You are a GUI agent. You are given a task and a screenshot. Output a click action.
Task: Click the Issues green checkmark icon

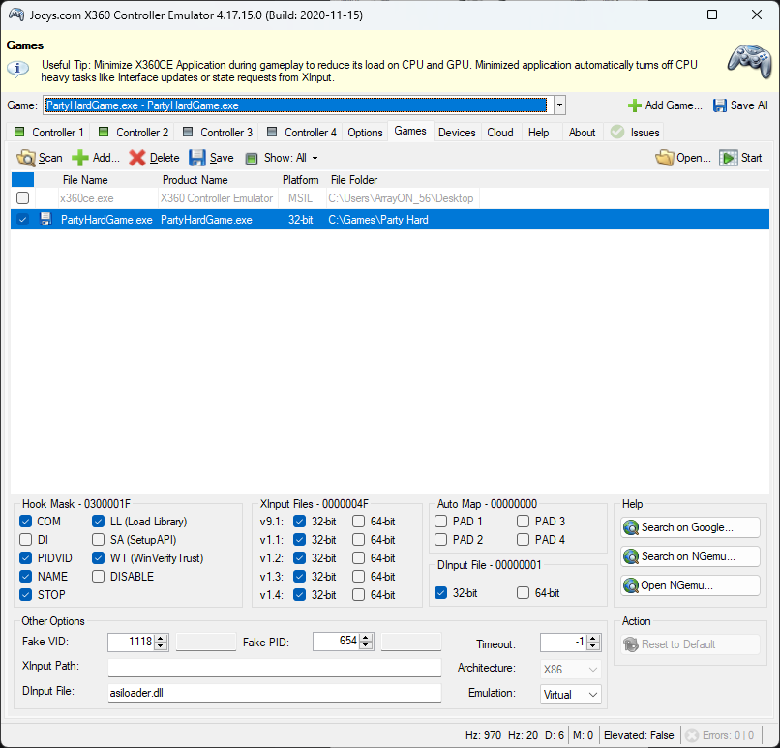[x=617, y=132]
